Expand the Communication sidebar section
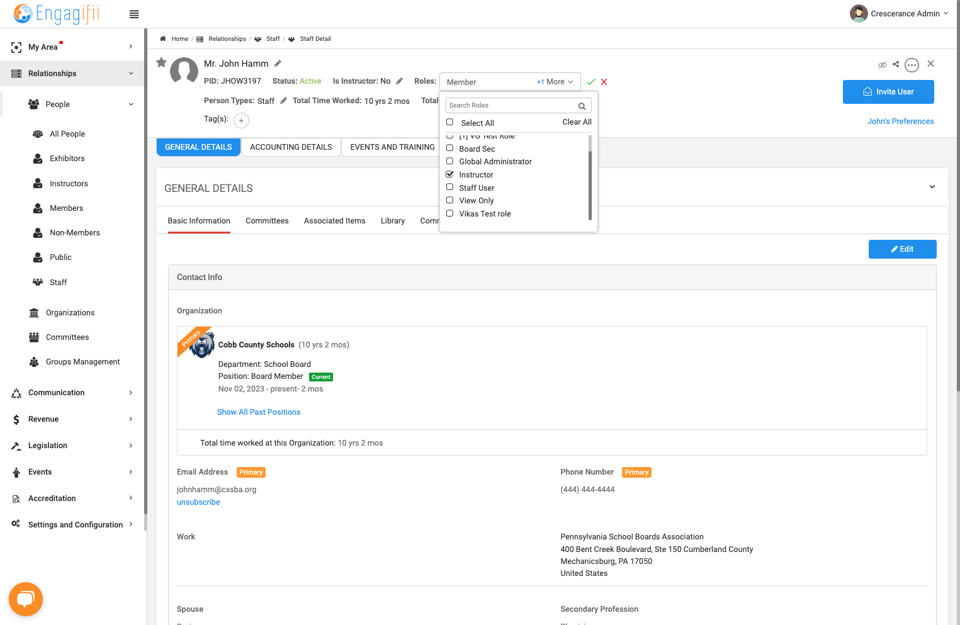 coord(72,393)
